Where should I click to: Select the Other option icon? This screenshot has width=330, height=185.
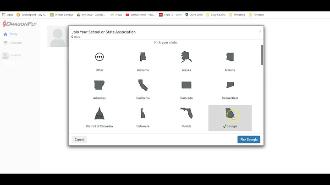tap(99, 57)
